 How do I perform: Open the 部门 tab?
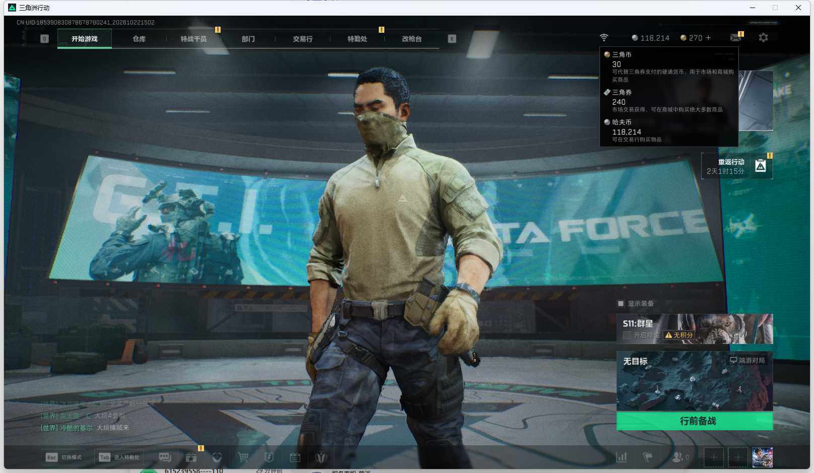[248, 39]
